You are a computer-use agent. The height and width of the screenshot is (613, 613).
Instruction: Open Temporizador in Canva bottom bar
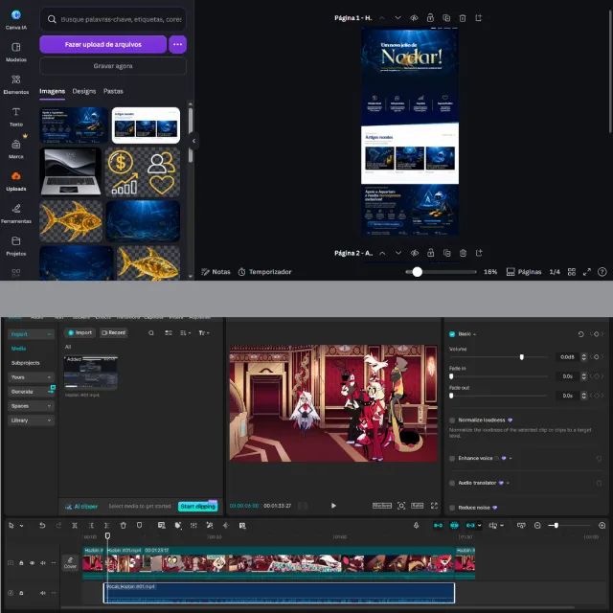click(x=265, y=272)
